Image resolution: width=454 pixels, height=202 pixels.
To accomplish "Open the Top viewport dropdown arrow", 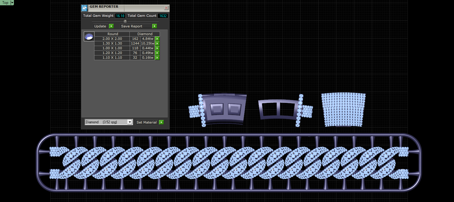I will [12, 3].
